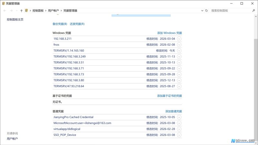Expand the JianyingPro Cached Credential chevron
Image resolution: width=258 pixels, height=145 pixels.
179,117
